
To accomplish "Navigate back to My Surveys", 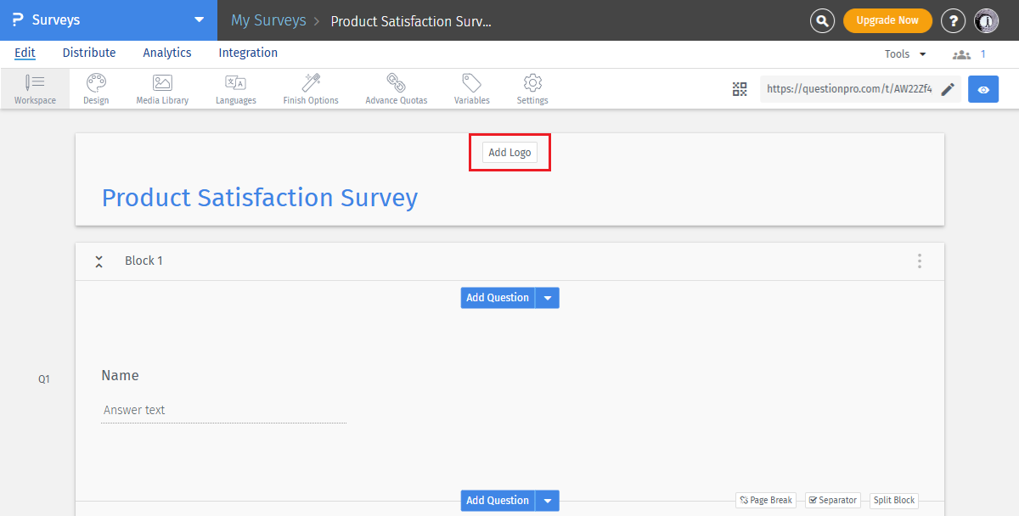I will 268,20.
